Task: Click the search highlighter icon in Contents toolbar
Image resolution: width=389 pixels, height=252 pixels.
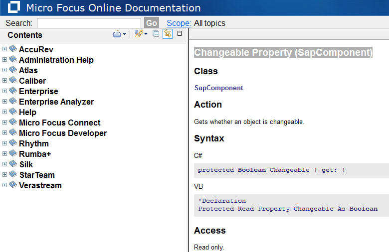Action: (139, 34)
